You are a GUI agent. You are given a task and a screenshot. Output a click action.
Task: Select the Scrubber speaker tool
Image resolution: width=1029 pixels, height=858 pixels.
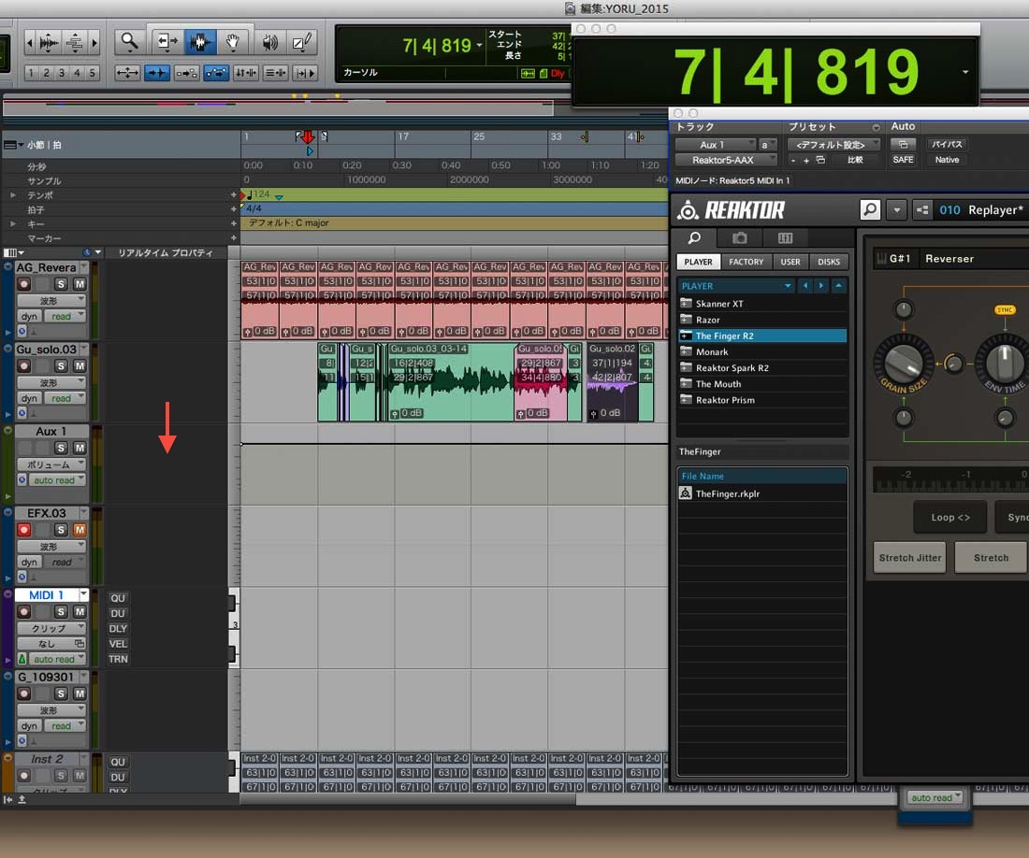(269, 43)
